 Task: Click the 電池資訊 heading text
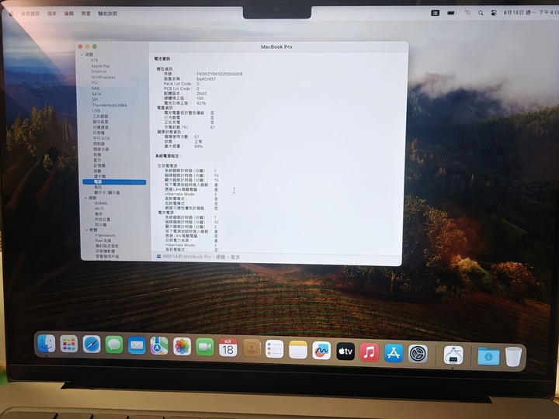(x=163, y=58)
